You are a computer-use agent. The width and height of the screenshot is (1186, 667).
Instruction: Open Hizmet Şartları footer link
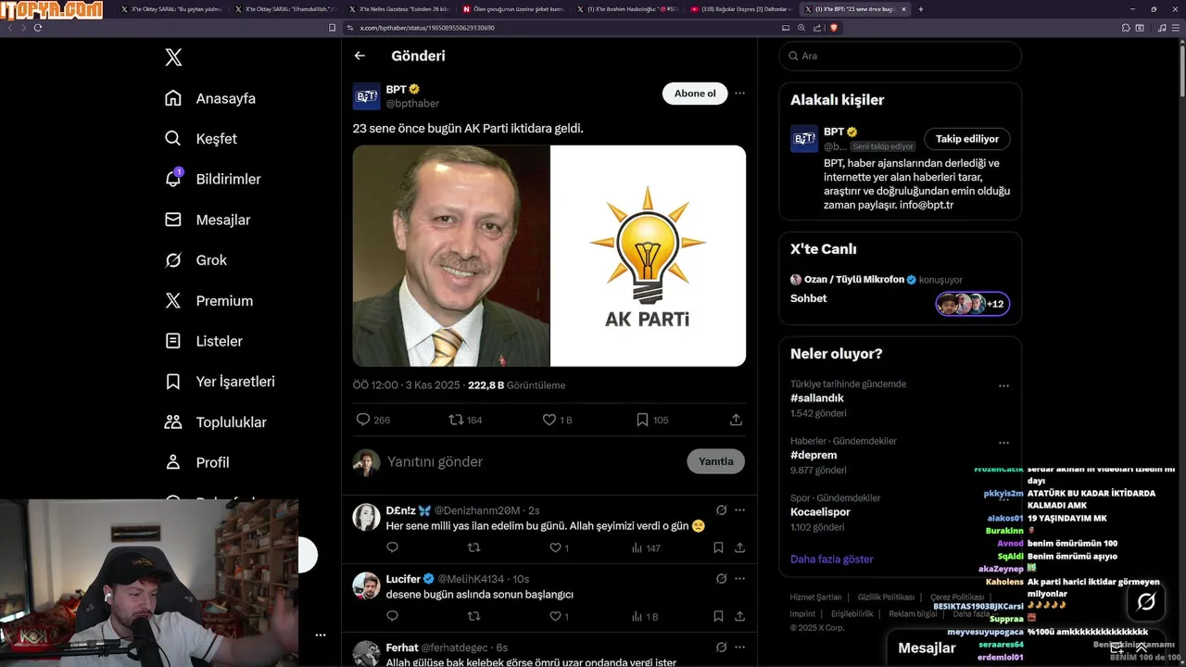coord(815,598)
